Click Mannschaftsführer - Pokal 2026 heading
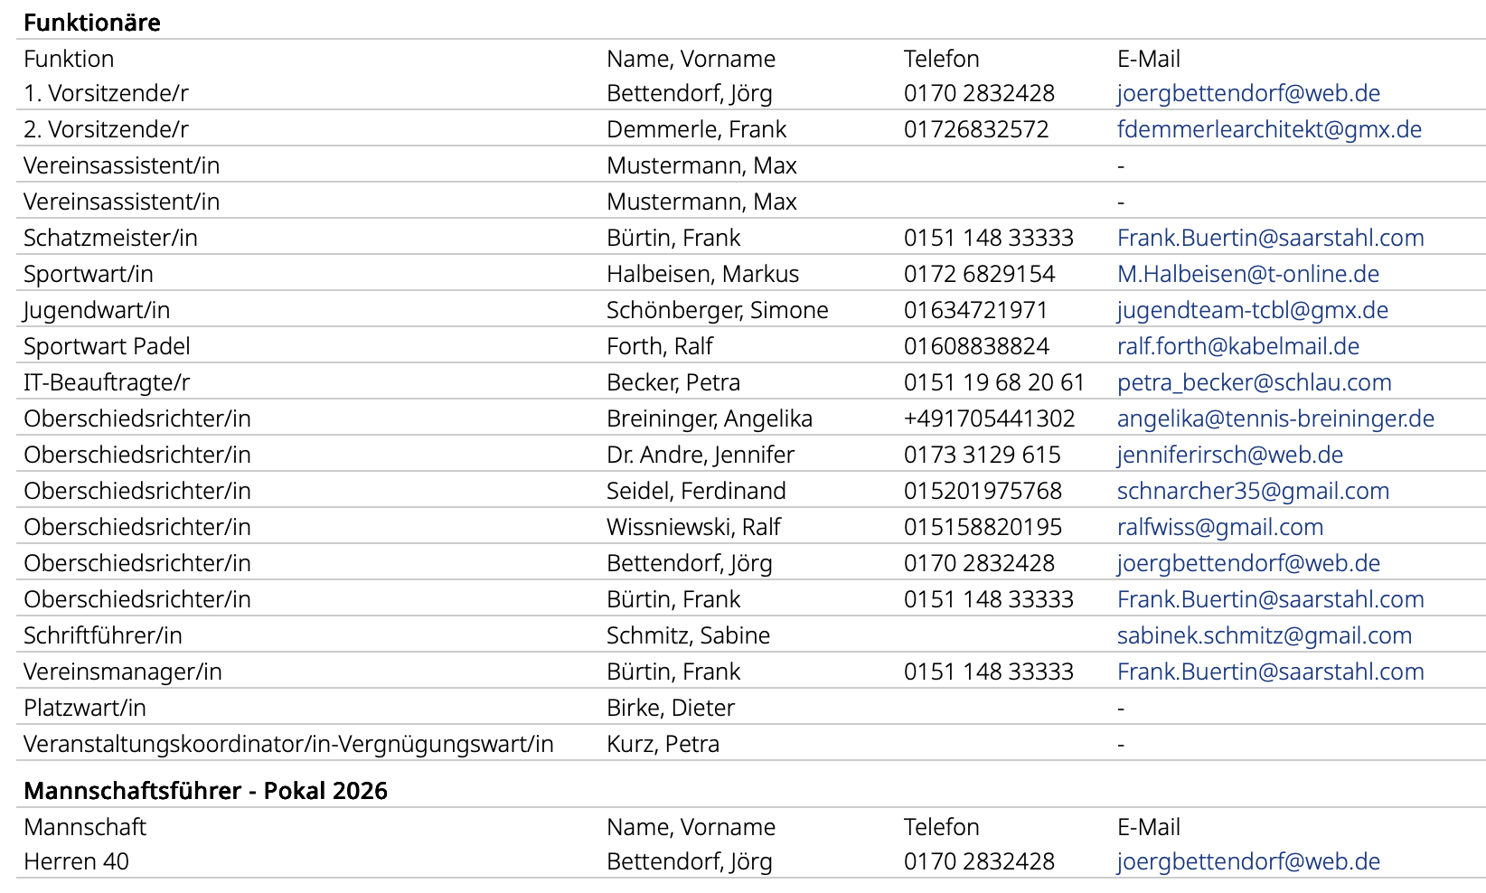Viewport: 1486px width, 893px height. pyautogui.click(x=205, y=791)
